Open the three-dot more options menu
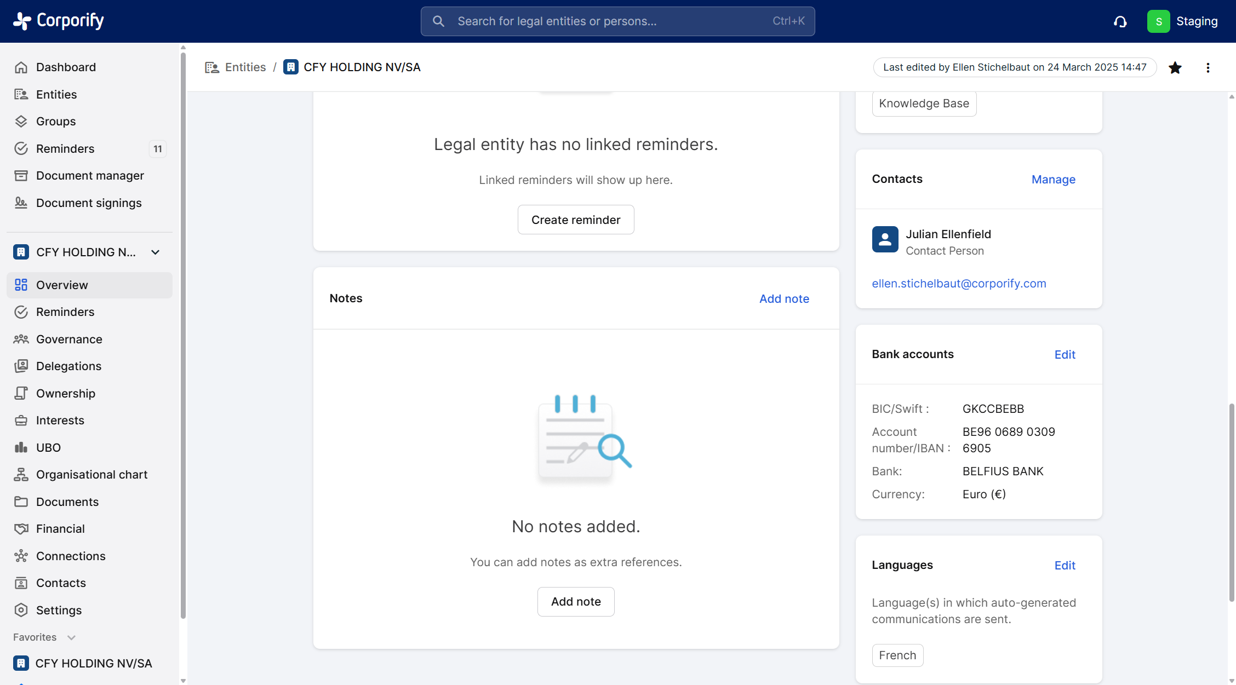 click(1208, 67)
